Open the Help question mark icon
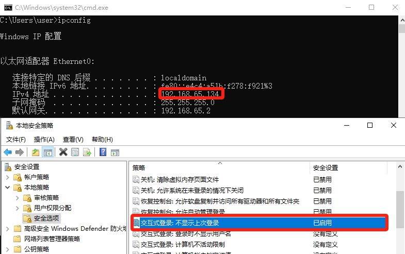This screenshot has width=405, height=254. point(103,152)
